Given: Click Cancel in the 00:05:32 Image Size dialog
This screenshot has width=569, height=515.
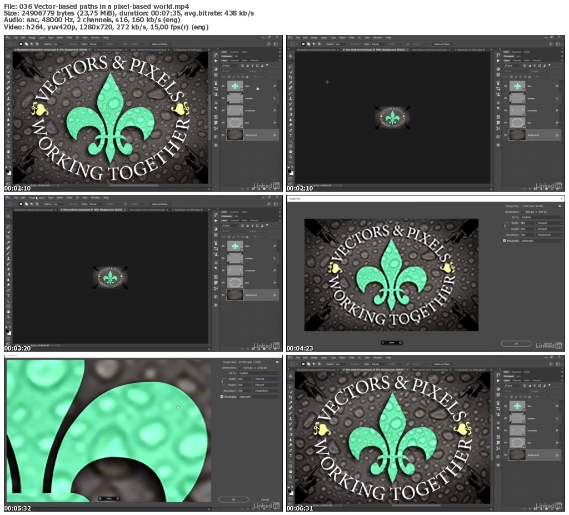Looking at the screenshot, I should tap(265, 499).
